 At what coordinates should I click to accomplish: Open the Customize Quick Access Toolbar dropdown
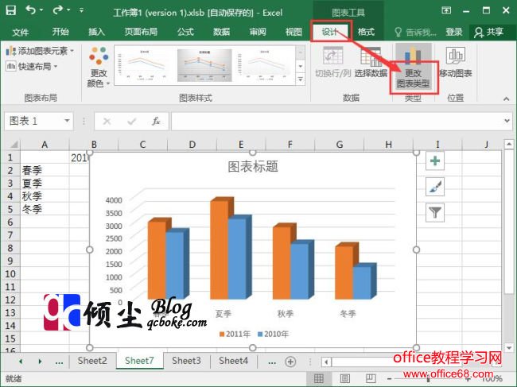coord(81,10)
